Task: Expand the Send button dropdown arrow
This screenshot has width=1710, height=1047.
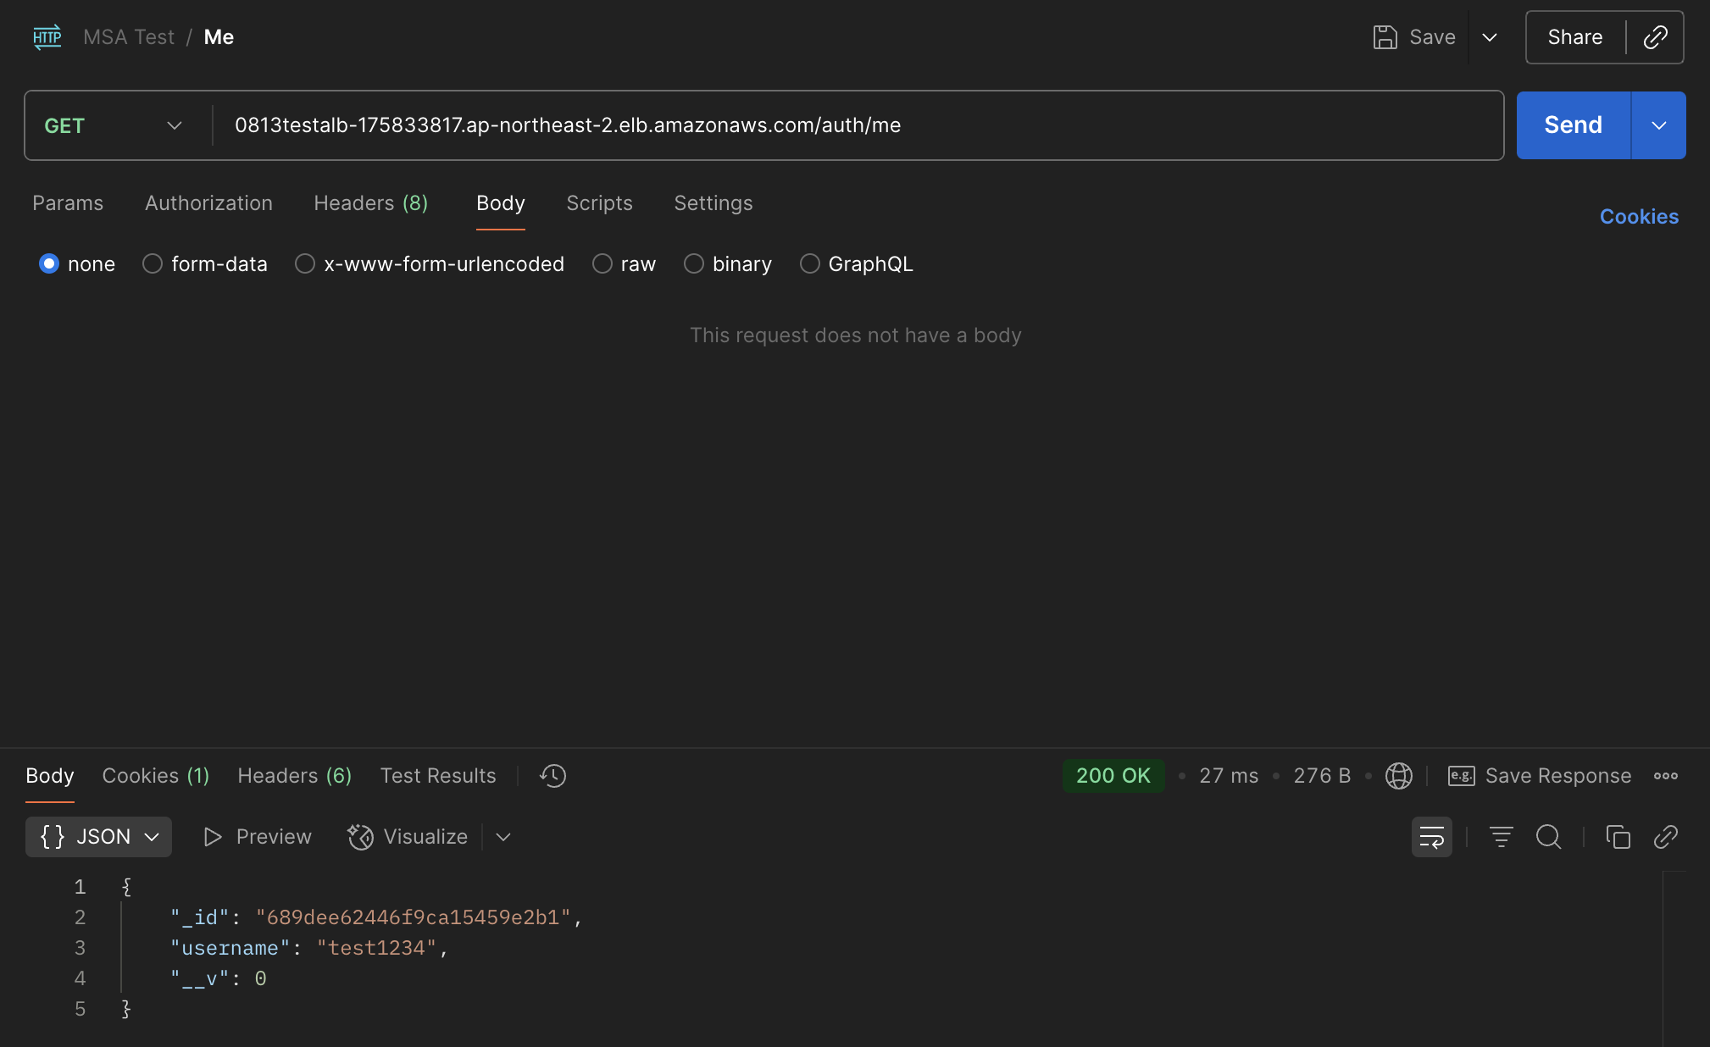Action: coord(1658,125)
